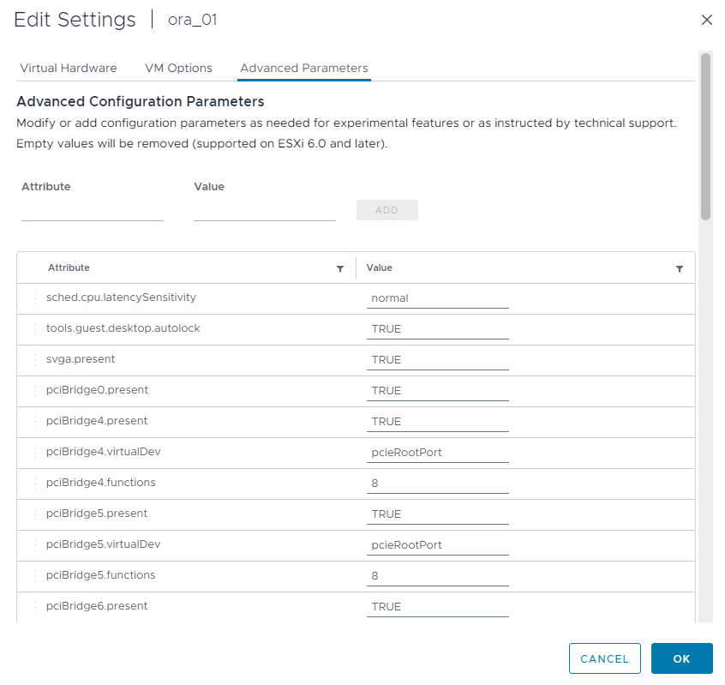725x685 pixels.
Task: Focus the new Value input field
Action: pyautogui.click(x=265, y=210)
